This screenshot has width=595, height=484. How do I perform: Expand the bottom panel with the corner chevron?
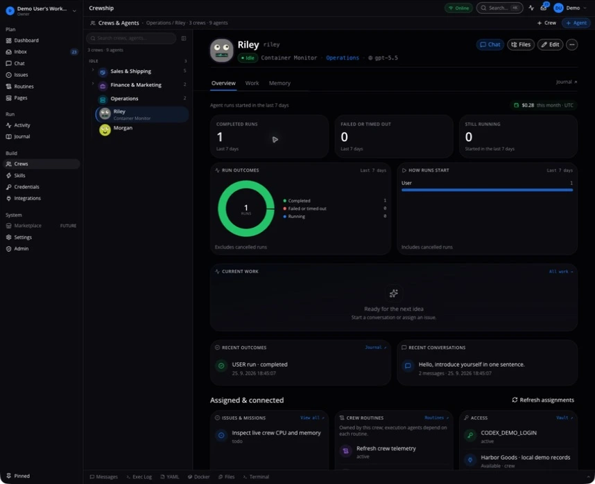(x=588, y=477)
